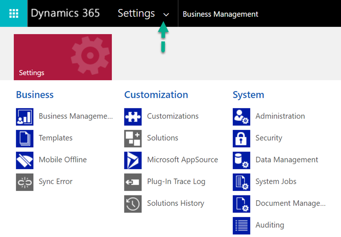
Task: Open the app launcher waffle icon
Action: pos(13,13)
